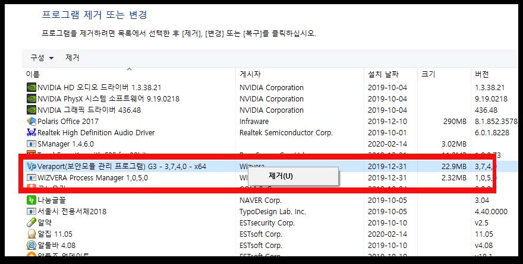
Task: Select the NVIDIA HD 오디오 드라이버 1.3.38.21 row
Action: [270, 88]
